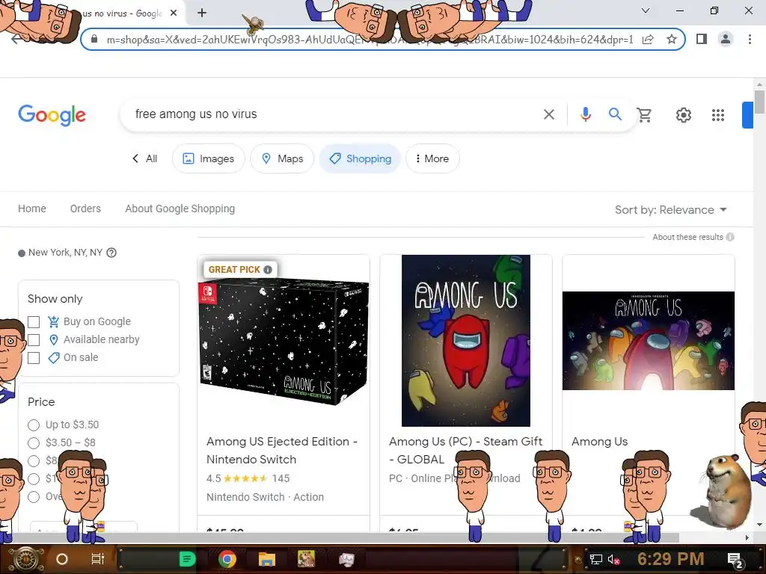Click the Chrome address bar URL
The image size is (766, 574).
pos(370,40)
